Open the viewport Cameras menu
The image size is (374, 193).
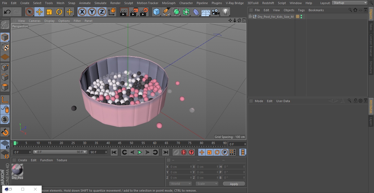[x=34, y=21]
